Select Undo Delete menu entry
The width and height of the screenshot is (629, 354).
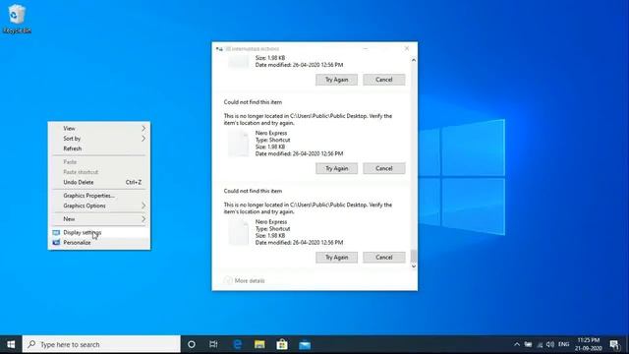[99, 182]
